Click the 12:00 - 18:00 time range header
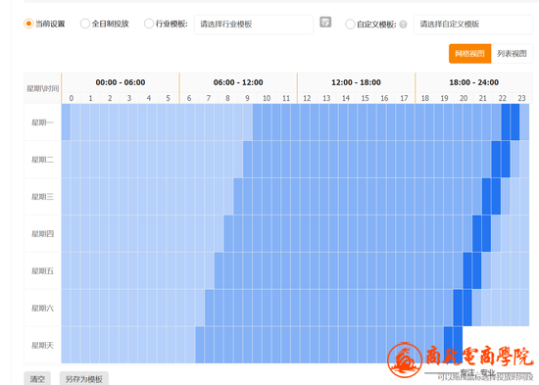The height and width of the screenshot is (385, 539). 356,82
